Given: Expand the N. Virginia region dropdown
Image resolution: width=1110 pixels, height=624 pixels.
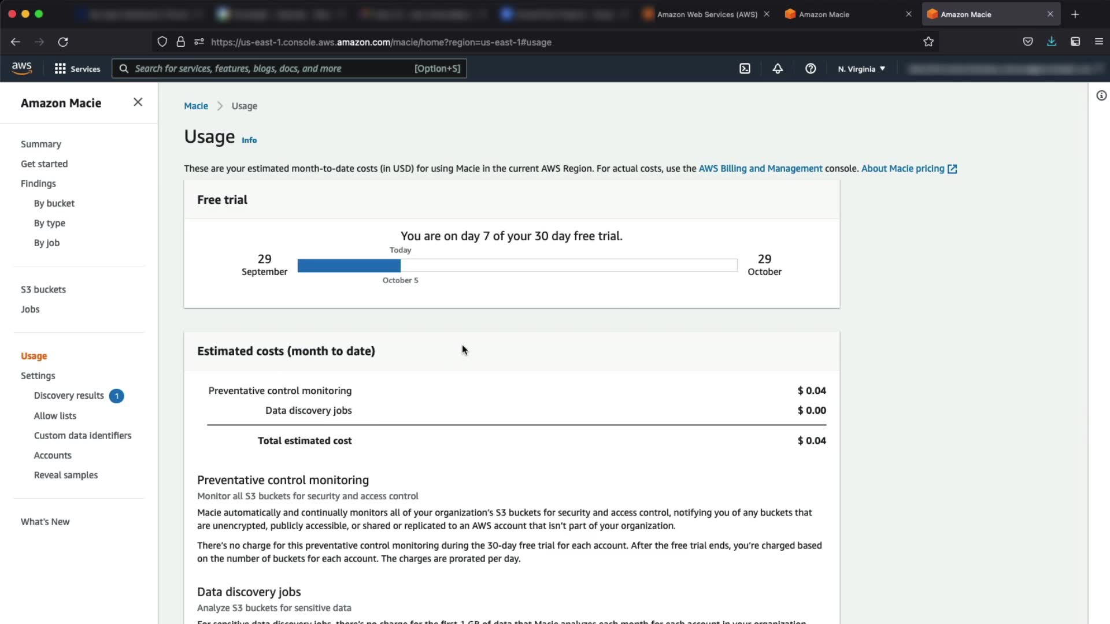Looking at the screenshot, I should (x=861, y=69).
